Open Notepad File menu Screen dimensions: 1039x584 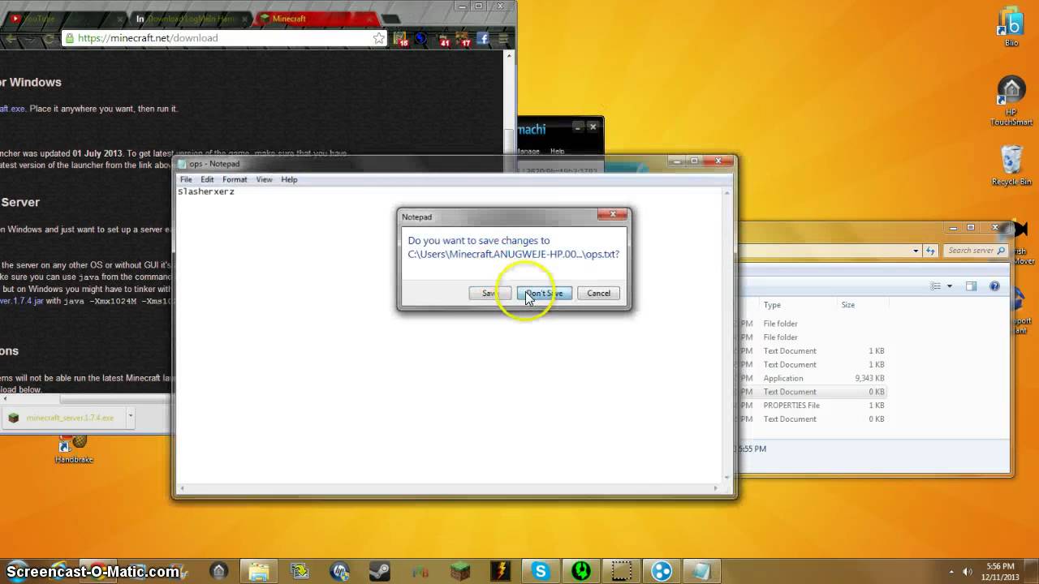(186, 179)
